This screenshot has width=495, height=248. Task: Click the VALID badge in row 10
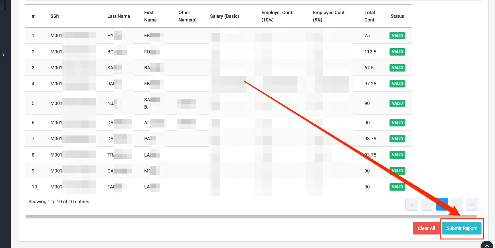click(x=397, y=187)
